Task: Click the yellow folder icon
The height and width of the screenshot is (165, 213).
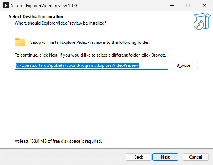Action: pos(20,42)
